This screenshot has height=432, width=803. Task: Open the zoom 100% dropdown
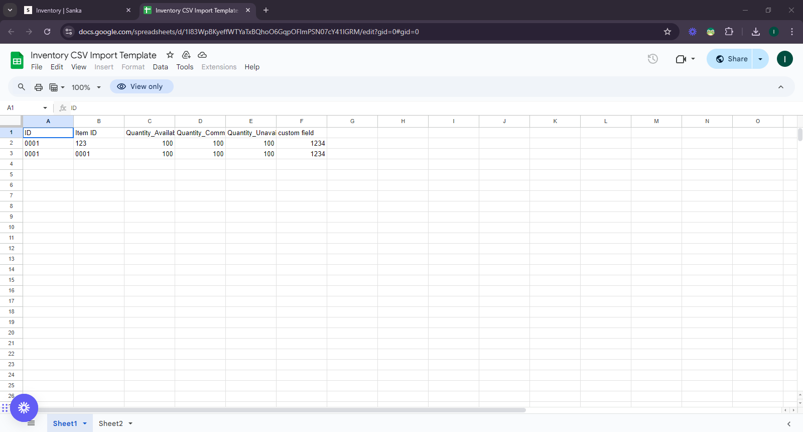86,87
